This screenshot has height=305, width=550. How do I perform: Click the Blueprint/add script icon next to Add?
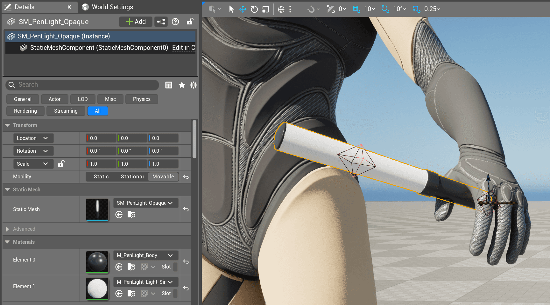click(161, 22)
